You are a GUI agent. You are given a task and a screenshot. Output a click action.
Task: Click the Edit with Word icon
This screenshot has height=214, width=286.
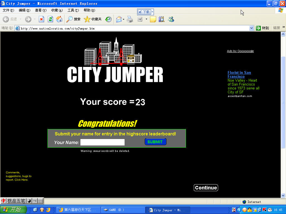pyautogui.click(x=140, y=19)
